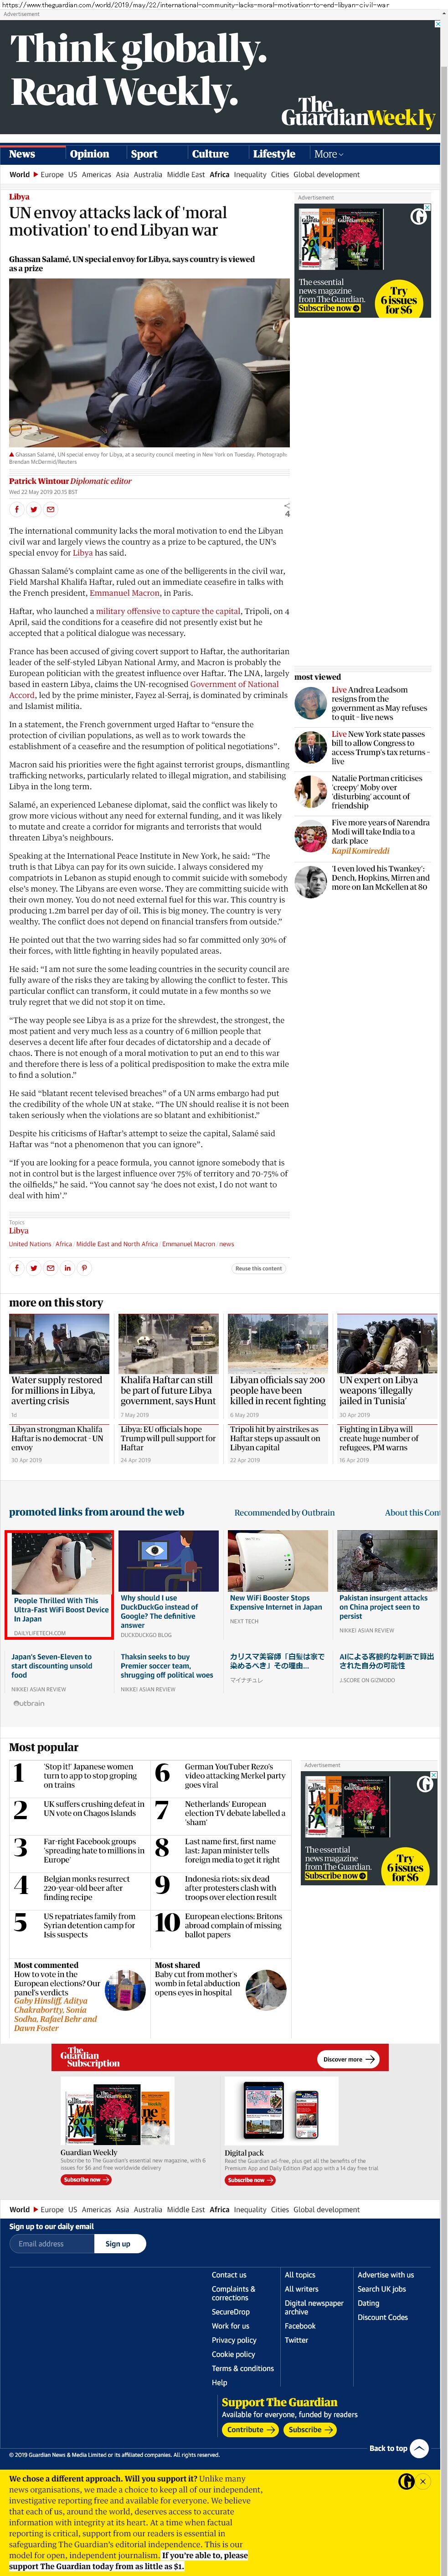448x2576 pixels.
Task: Go to the Lifestyle section tab
Action: pos(273,154)
